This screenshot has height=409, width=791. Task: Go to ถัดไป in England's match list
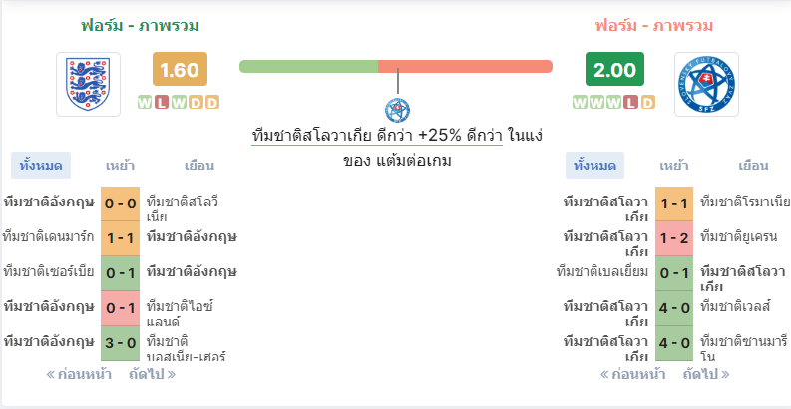pos(153,375)
